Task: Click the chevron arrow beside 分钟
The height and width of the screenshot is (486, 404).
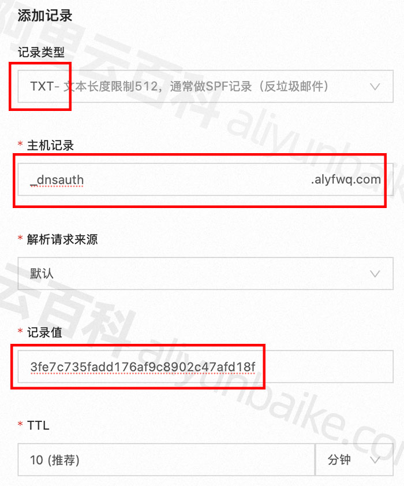Action: [x=375, y=460]
